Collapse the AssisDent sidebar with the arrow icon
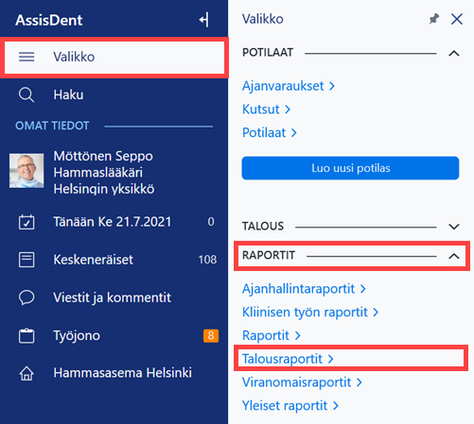This screenshot has width=474, height=424. (x=204, y=20)
